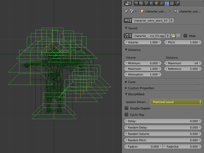204x153 pixels.
Task: Expand the Cone panel
Action: pyautogui.click(x=126, y=82)
